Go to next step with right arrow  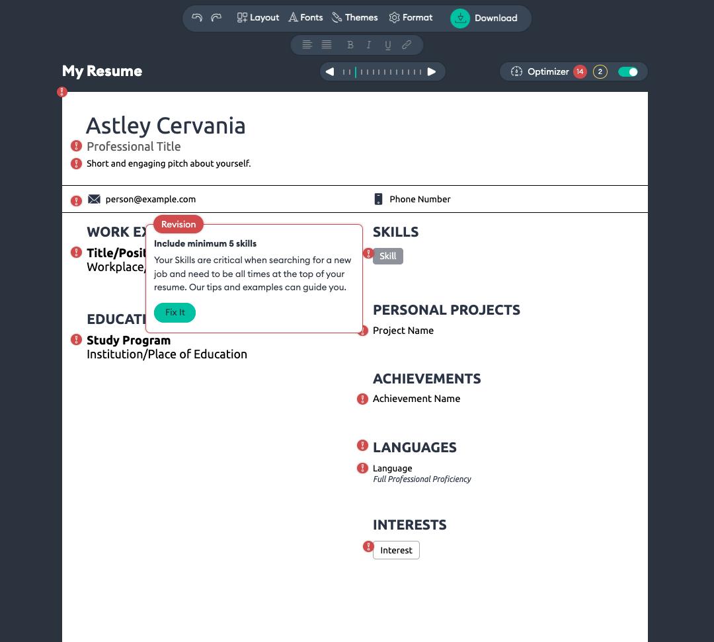coord(432,71)
